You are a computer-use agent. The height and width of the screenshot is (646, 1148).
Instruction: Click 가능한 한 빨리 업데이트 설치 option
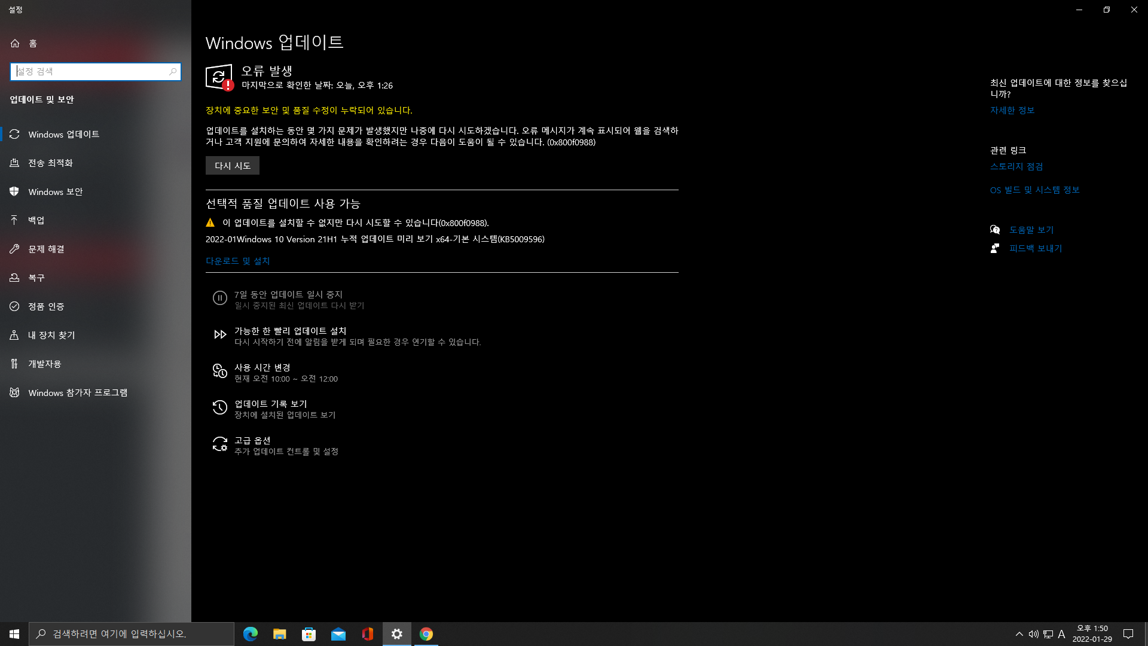pyautogui.click(x=347, y=336)
